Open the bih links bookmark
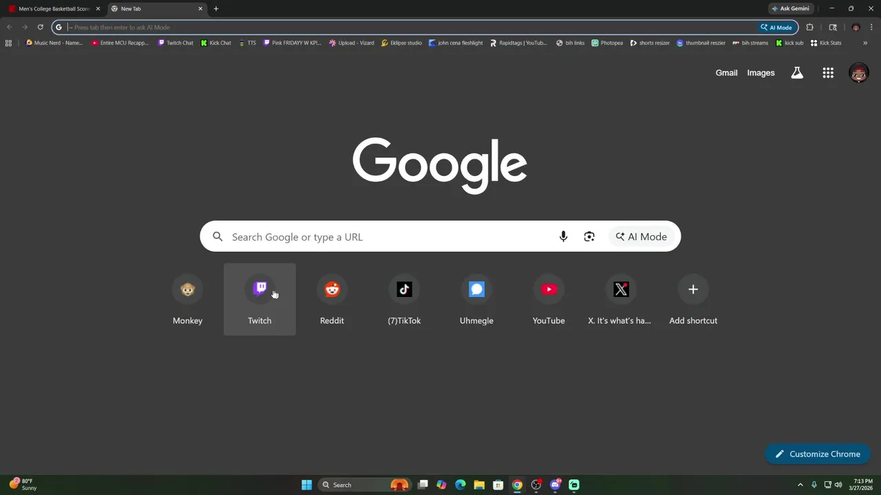The width and height of the screenshot is (881, 495). coord(570,43)
